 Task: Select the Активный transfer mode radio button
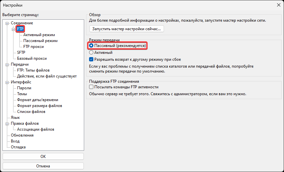pos(91,52)
